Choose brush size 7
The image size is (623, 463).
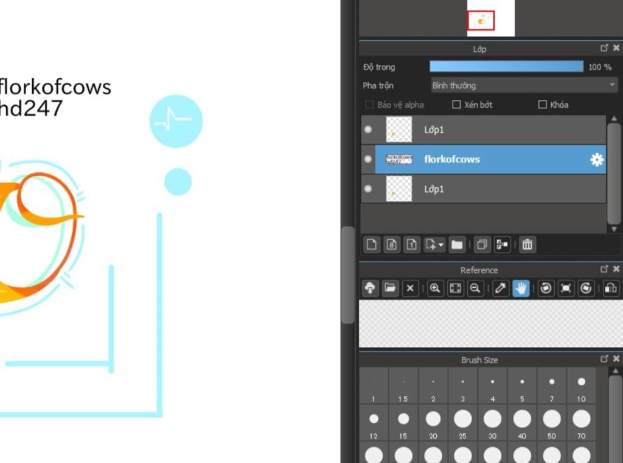pyautogui.click(x=552, y=386)
